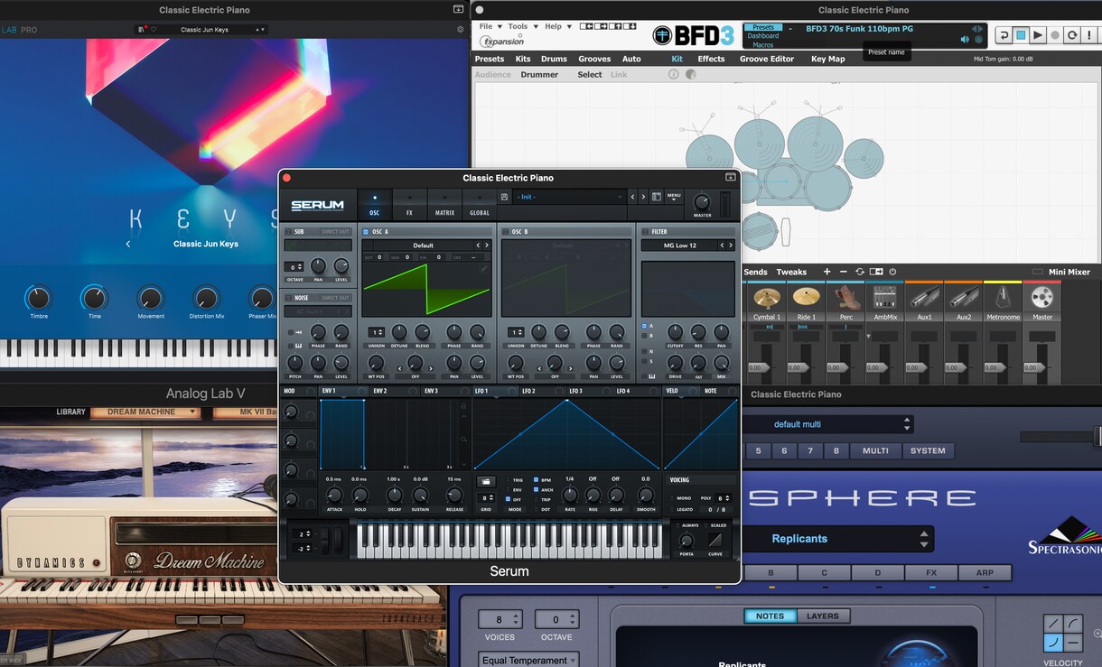This screenshot has height=667, width=1102.
Task: Open DREAM MACHINE library dropdown
Action: 145,412
